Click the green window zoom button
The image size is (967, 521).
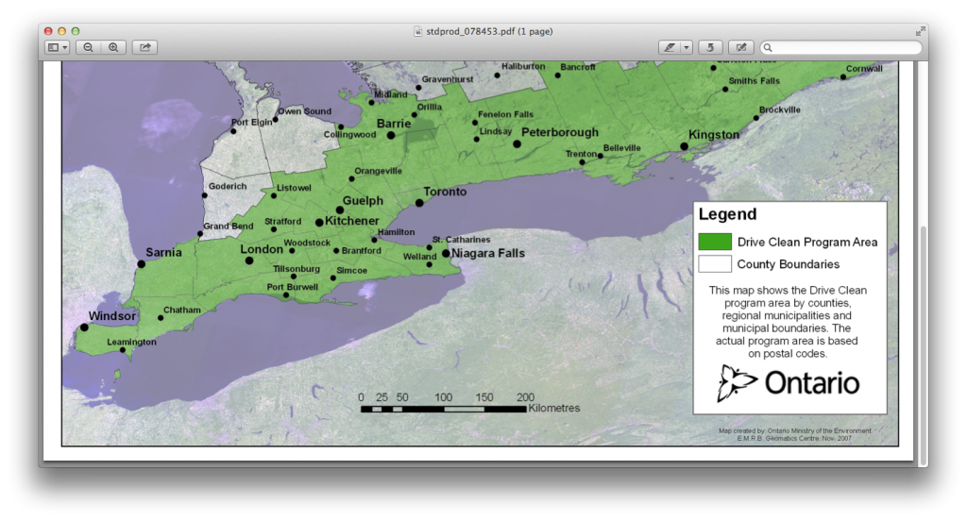76,31
